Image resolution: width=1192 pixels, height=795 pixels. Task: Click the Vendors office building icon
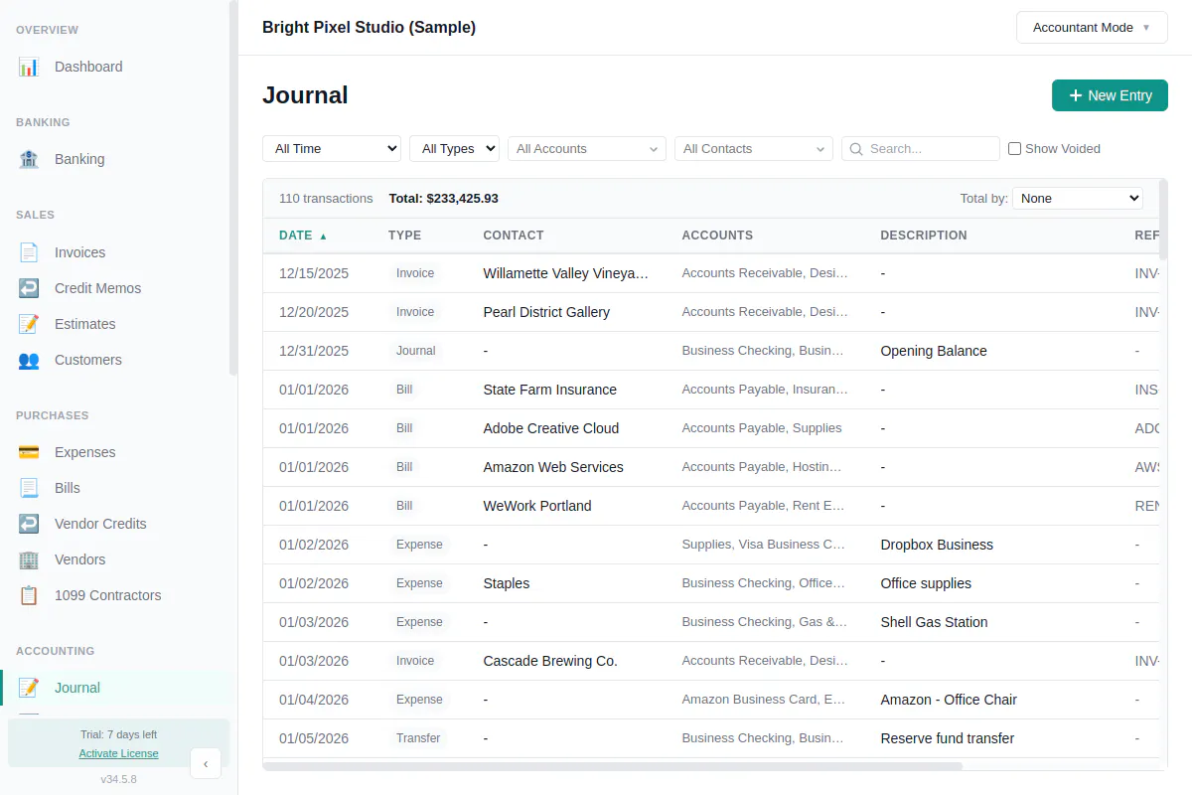tap(29, 559)
